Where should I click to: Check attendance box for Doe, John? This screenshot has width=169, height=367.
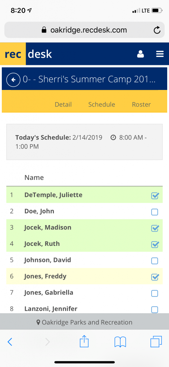pos(154,212)
